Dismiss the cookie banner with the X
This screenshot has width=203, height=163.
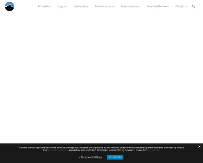[199, 147]
